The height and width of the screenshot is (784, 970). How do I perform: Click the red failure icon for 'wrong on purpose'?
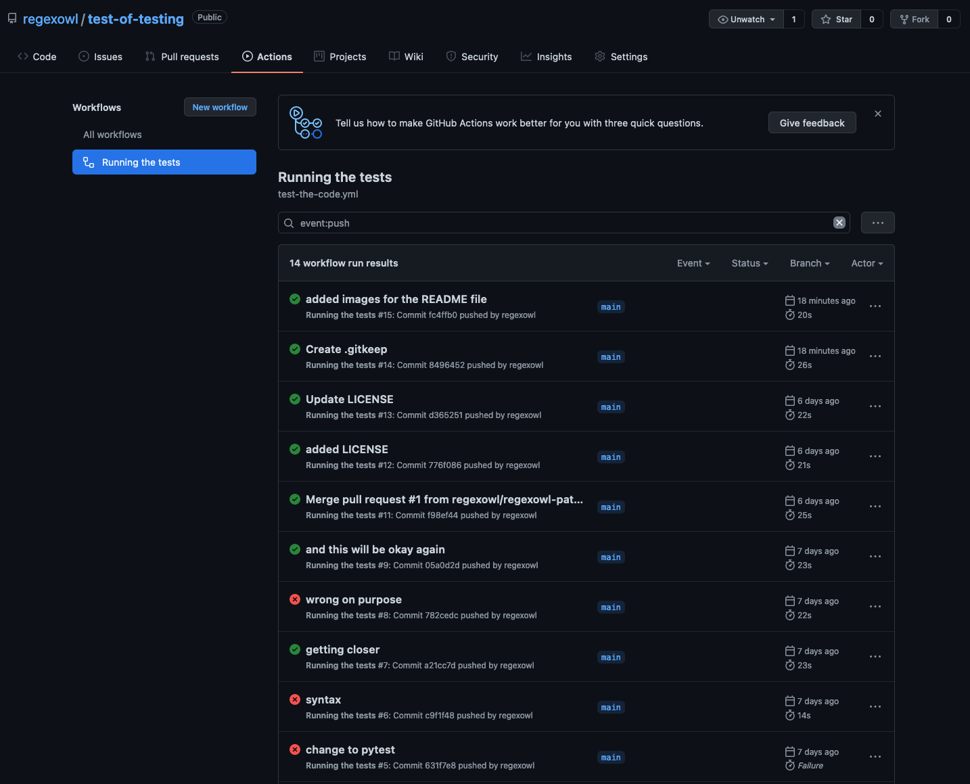pos(295,599)
